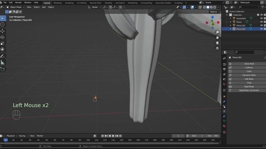
Task: Expand the NurbsPath tree item
Action: 230,18
